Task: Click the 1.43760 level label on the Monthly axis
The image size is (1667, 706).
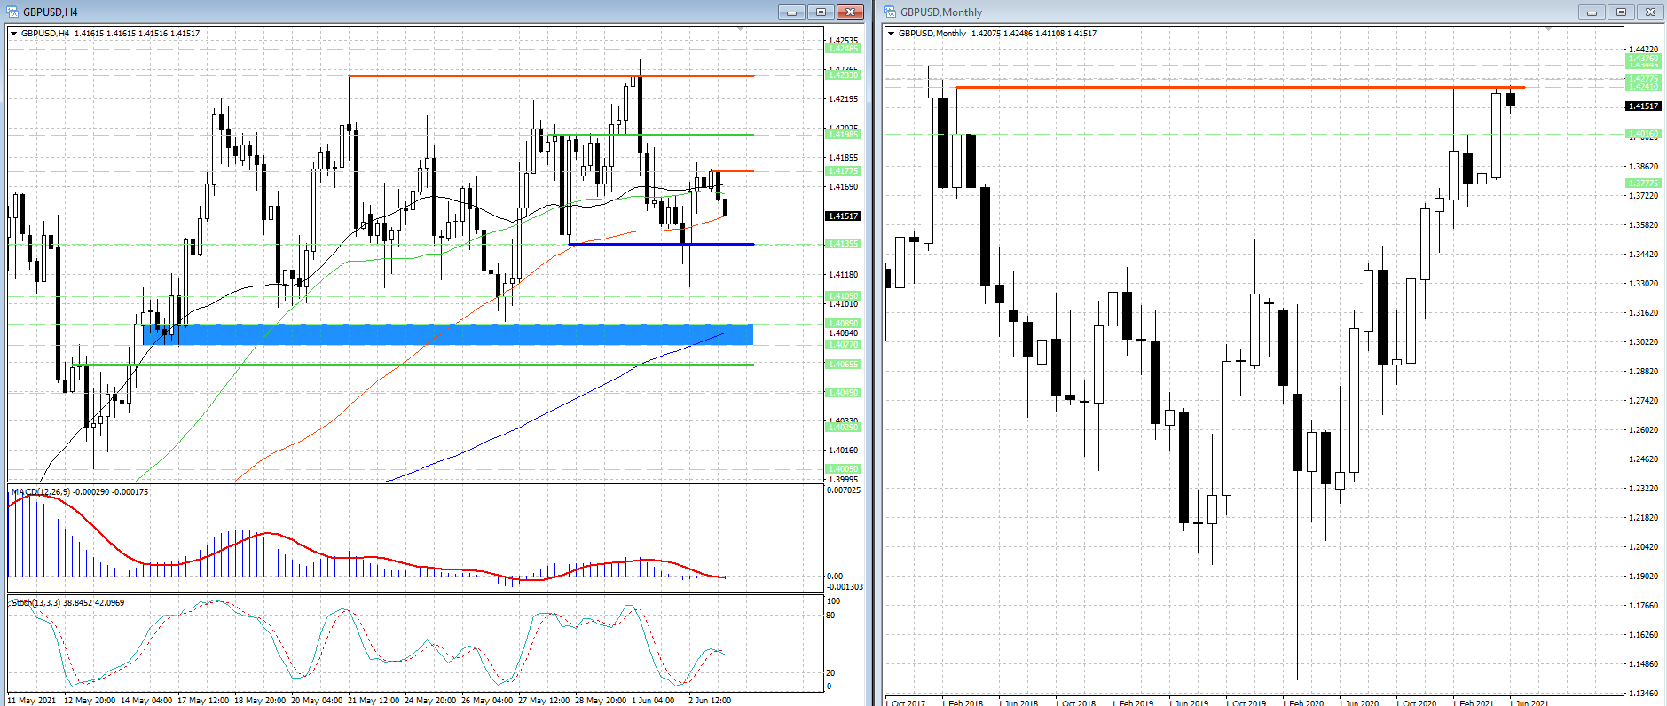Action: [1642, 59]
